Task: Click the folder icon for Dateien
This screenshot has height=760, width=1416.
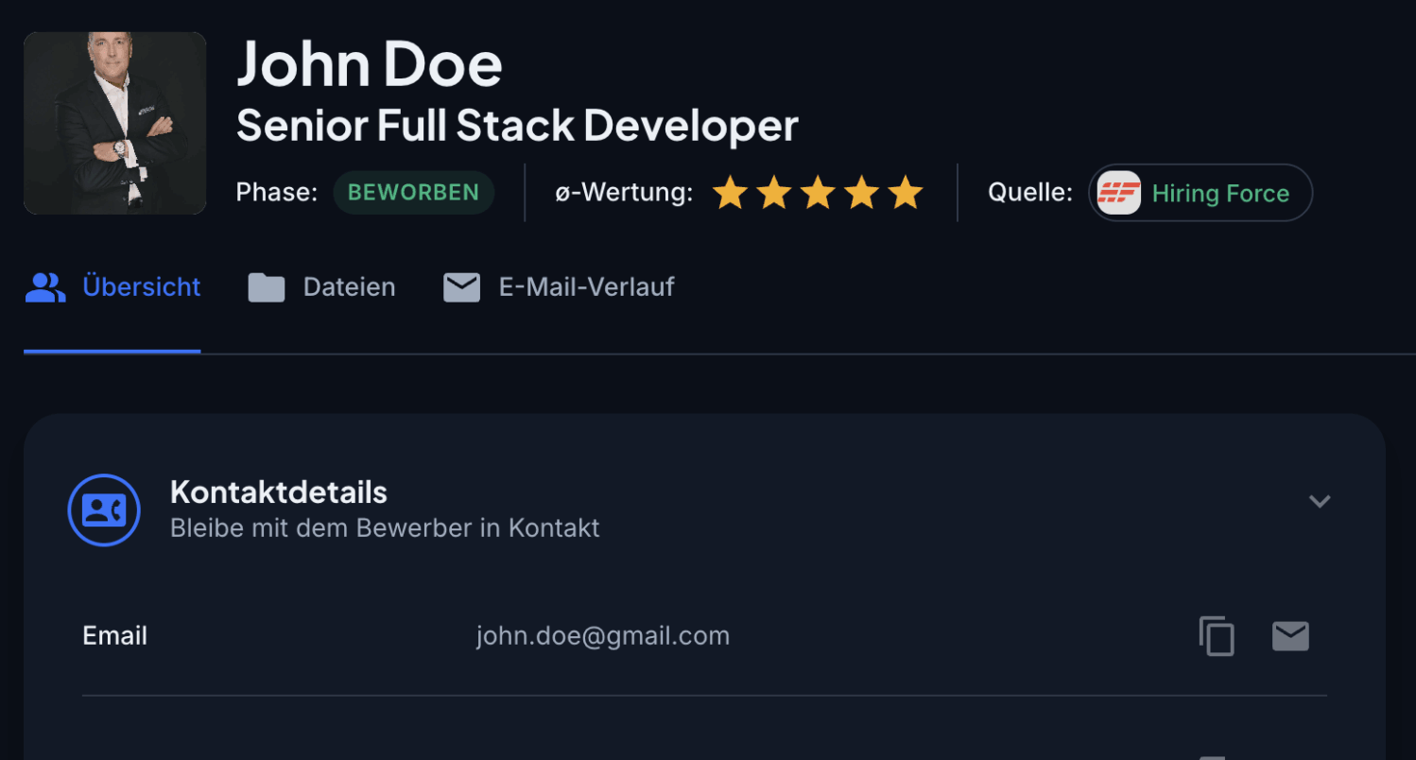Action: coord(267,287)
